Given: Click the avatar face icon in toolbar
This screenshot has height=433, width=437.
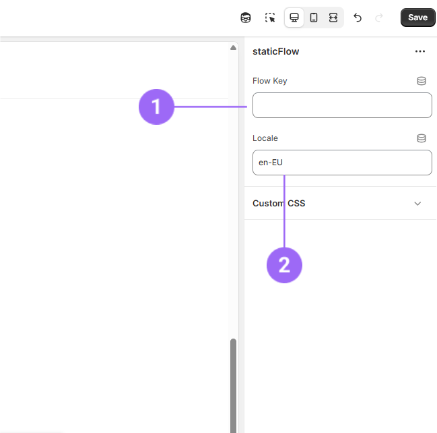Looking at the screenshot, I should [x=246, y=18].
